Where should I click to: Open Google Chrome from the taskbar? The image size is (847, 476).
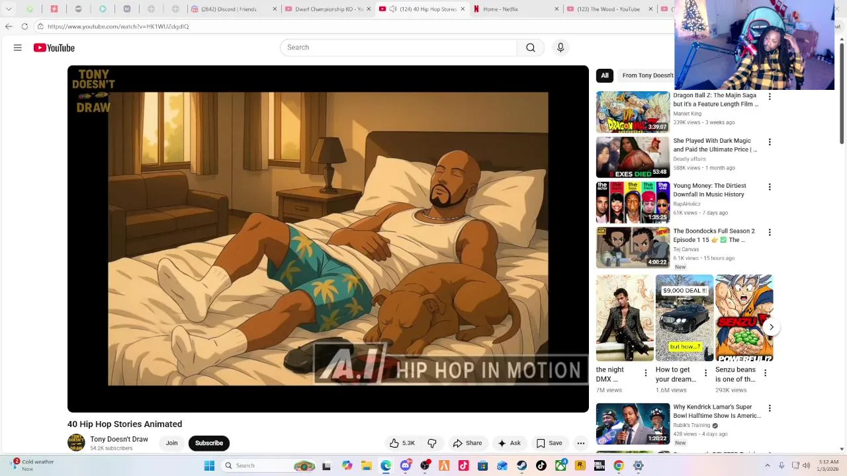(x=619, y=465)
